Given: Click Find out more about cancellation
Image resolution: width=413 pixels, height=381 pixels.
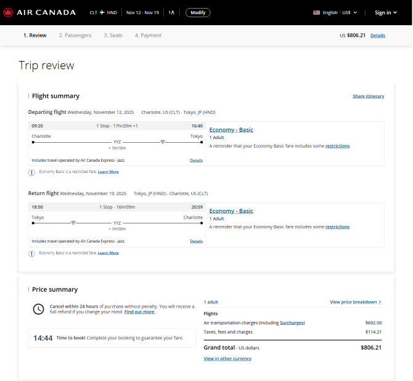Looking at the screenshot, I should (x=139, y=312).
